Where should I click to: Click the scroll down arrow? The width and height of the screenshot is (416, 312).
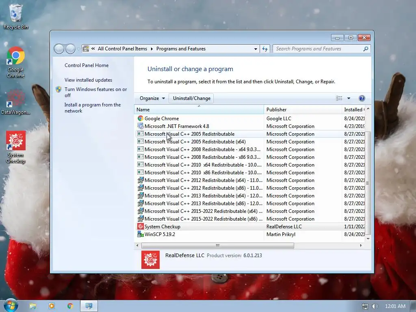(368, 238)
